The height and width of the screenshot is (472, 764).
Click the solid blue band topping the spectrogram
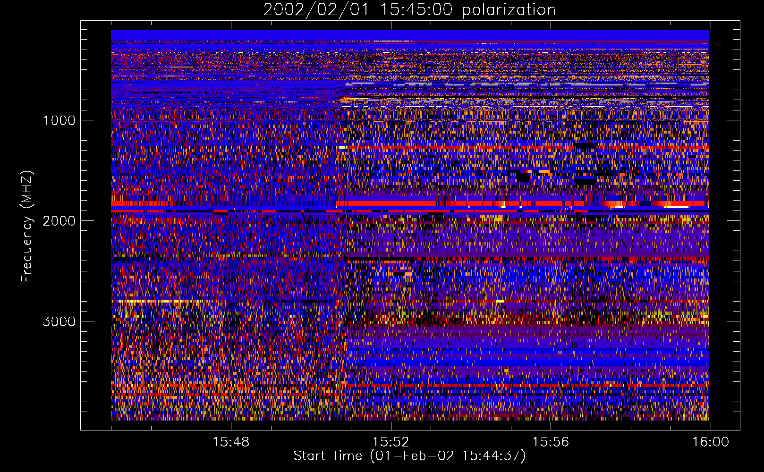point(410,35)
